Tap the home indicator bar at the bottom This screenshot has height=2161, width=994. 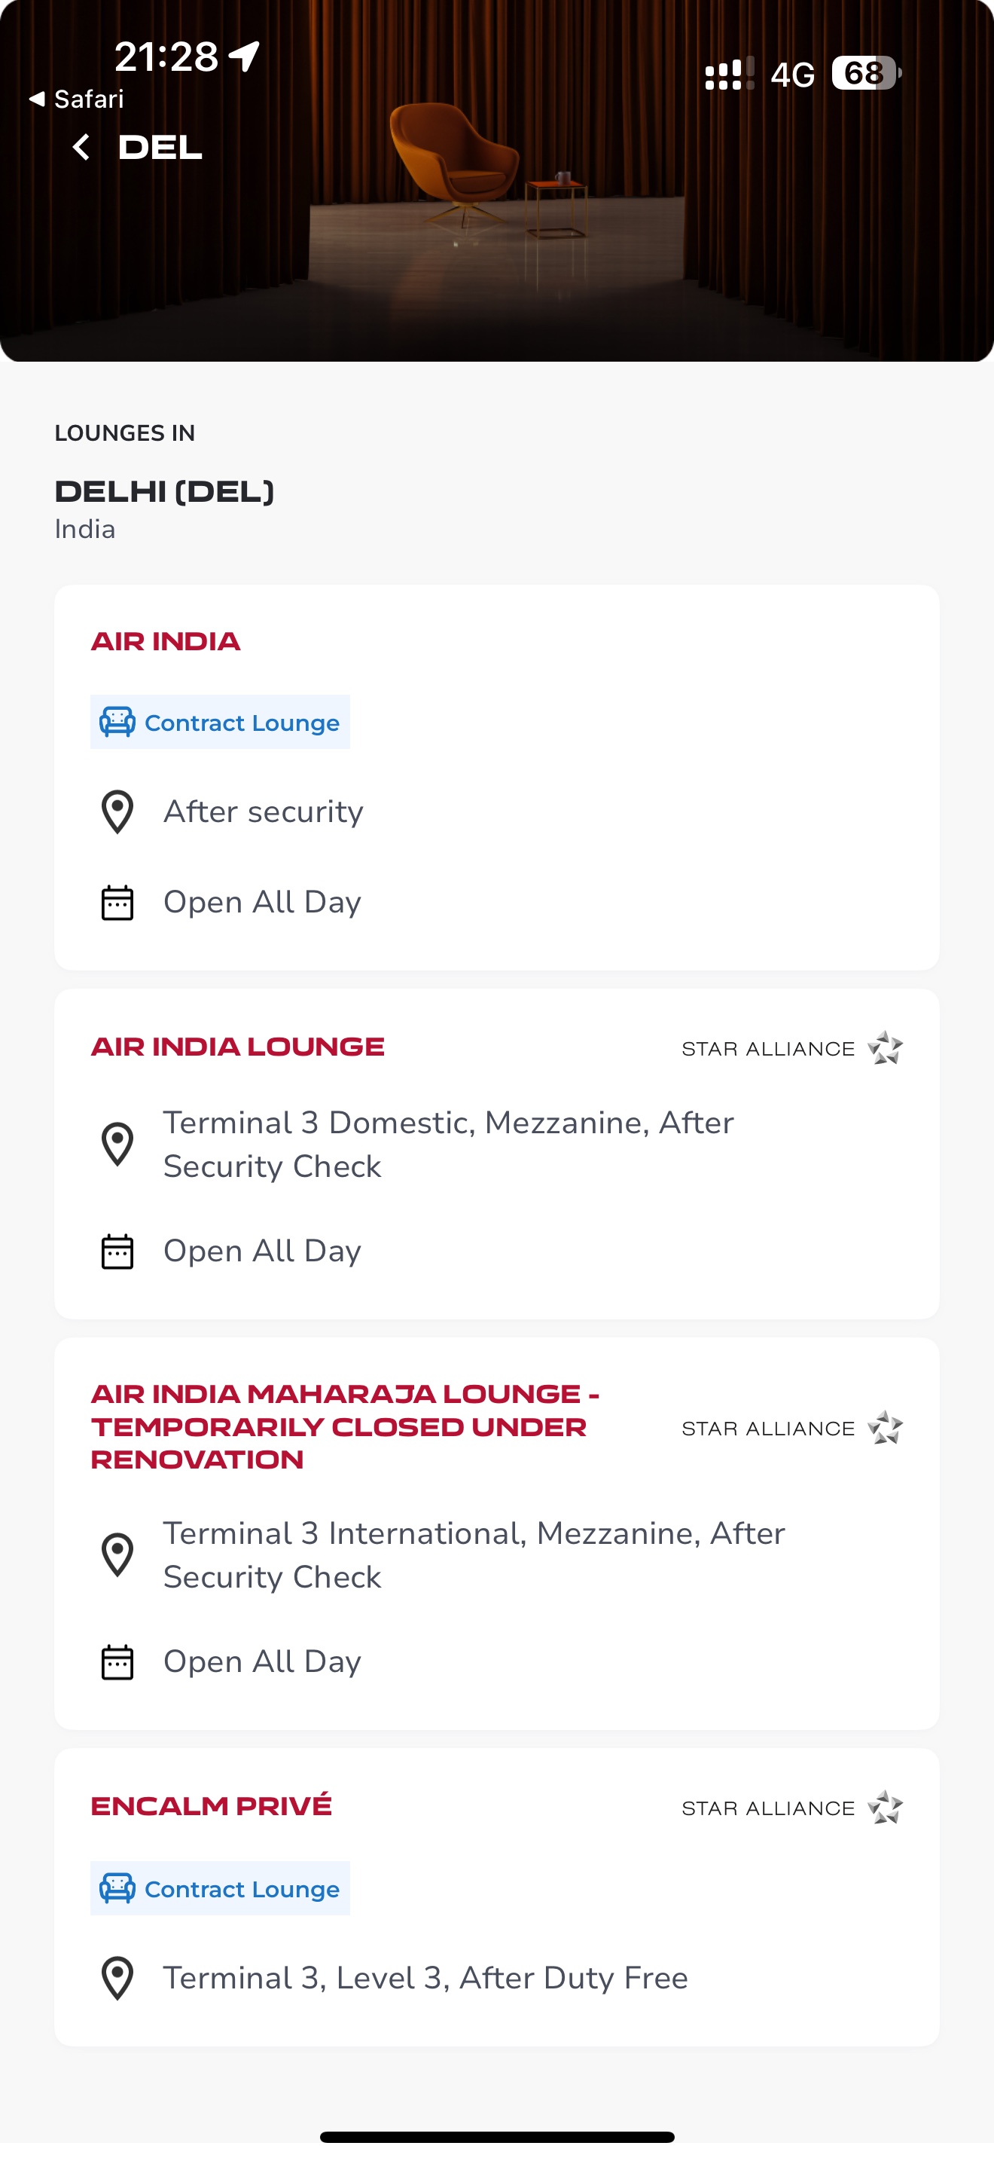click(497, 2137)
